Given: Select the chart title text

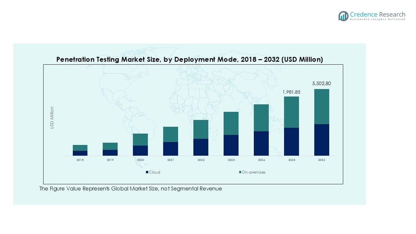Looking at the screenshot, I should 189,59.
